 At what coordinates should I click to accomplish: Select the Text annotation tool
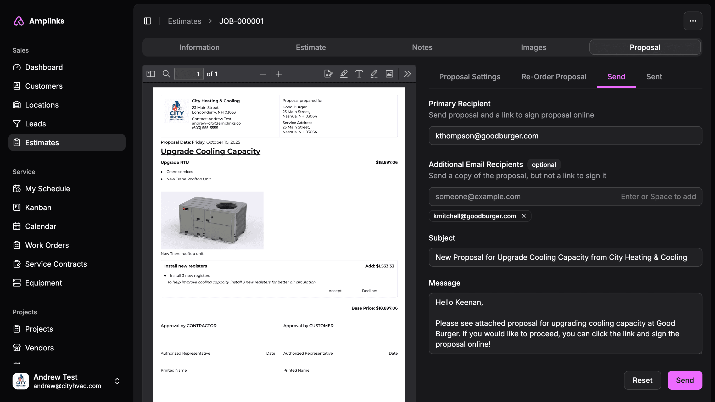click(x=359, y=74)
